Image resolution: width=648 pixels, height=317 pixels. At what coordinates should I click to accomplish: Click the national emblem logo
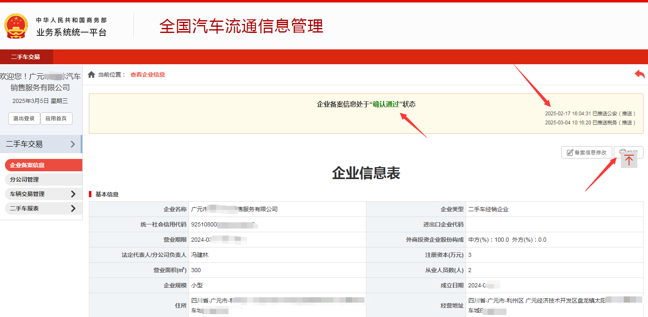pyautogui.click(x=16, y=26)
